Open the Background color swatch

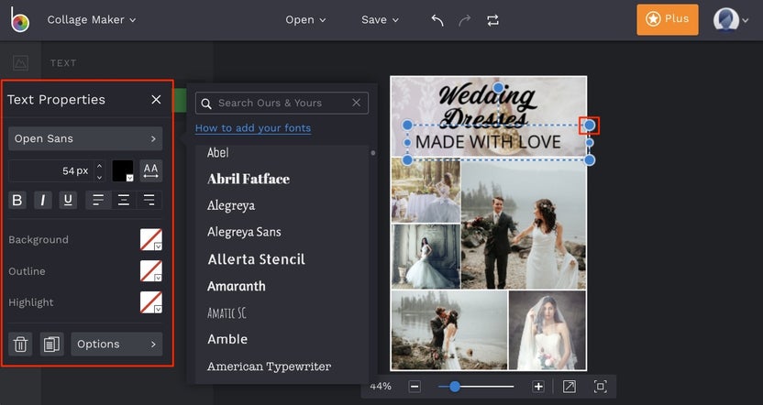tap(150, 240)
